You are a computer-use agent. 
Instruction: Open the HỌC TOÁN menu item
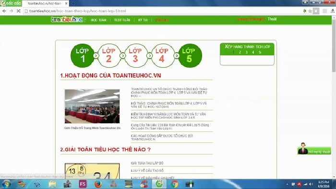pos(98,20)
